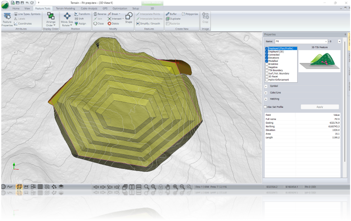The image size is (351, 221).
Task: Click Simplify / Smooth in Features group
Action: pyautogui.click(x=148, y=24)
